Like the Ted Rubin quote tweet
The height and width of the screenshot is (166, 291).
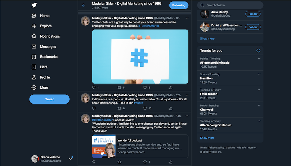pyautogui.click(x=145, y=108)
